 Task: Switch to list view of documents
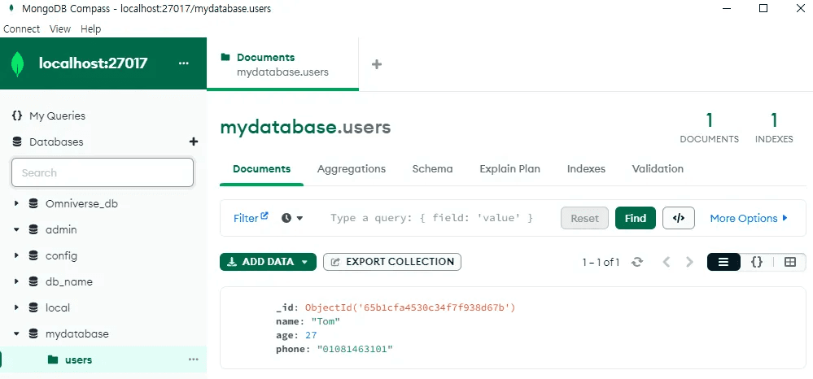[x=723, y=262]
